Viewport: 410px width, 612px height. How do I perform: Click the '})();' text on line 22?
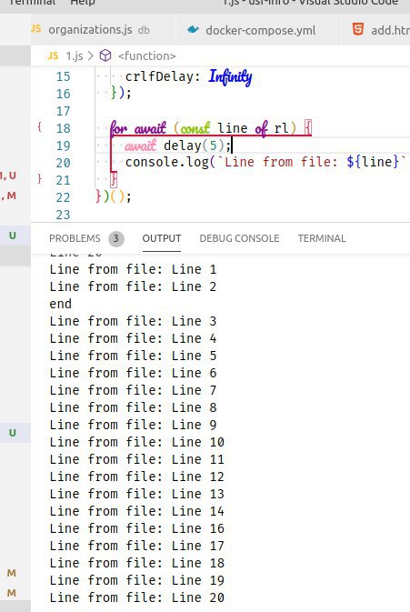coord(114,196)
